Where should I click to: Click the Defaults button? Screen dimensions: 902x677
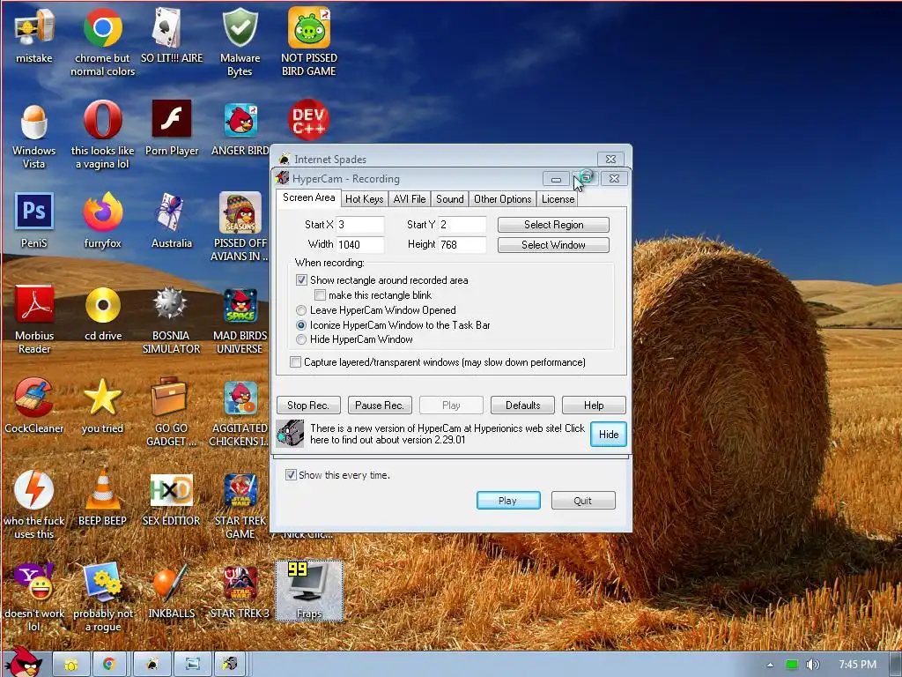pyautogui.click(x=523, y=405)
